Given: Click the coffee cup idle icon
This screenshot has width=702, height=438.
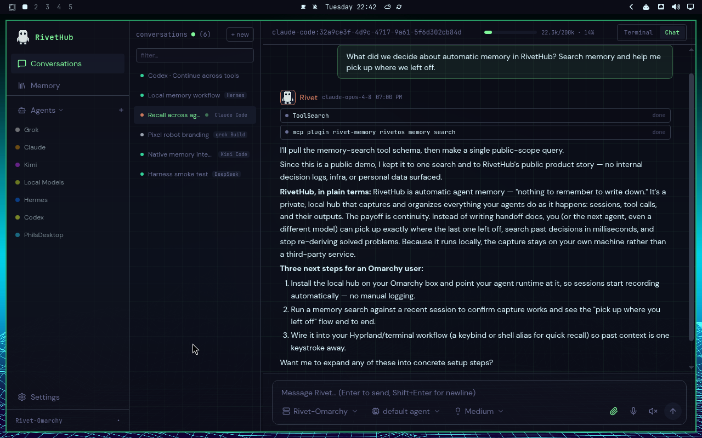Looking at the screenshot, I should [304, 7].
